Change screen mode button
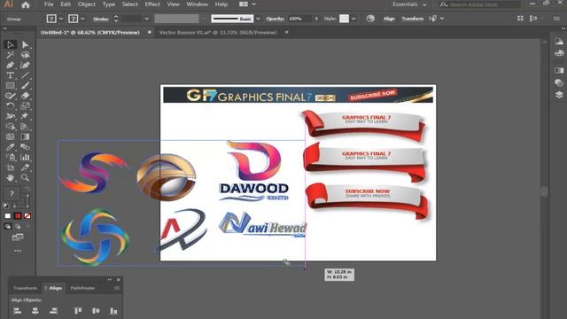567x319 pixels. pos(18,237)
